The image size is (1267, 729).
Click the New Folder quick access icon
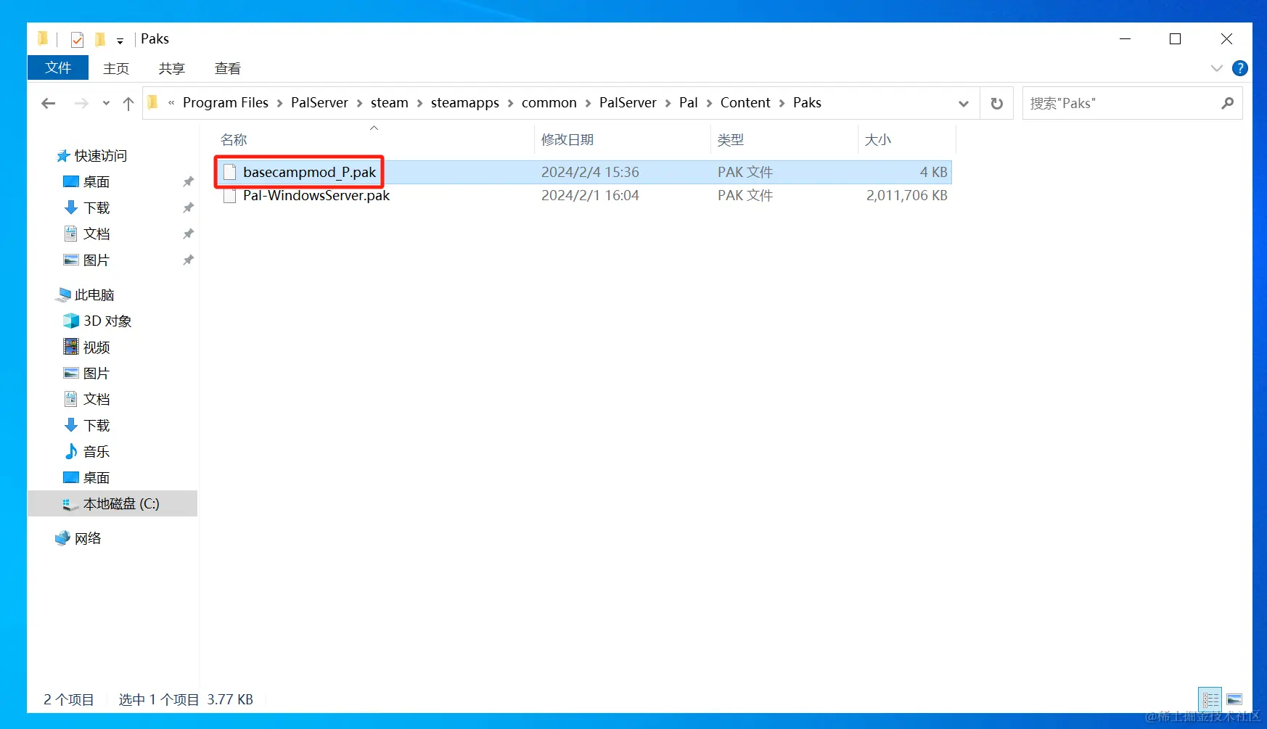pyautogui.click(x=100, y=39)
